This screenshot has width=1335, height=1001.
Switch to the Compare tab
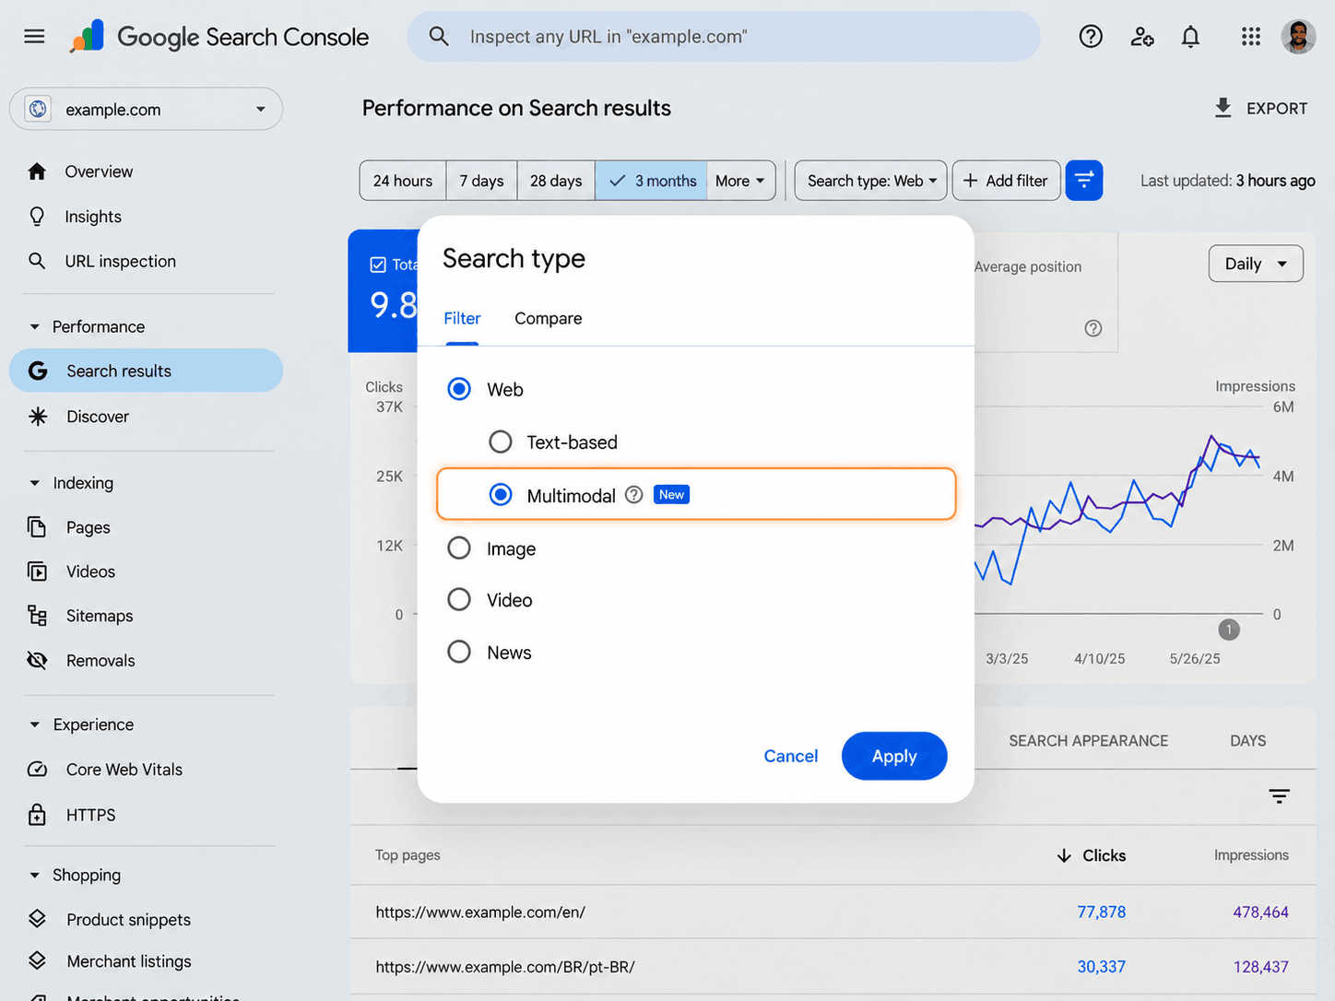548,319
